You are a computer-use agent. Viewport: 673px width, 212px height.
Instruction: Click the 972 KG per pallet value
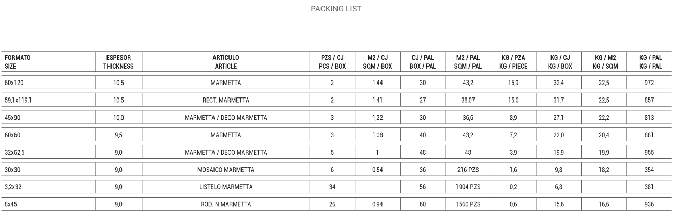tap(650, 83)
